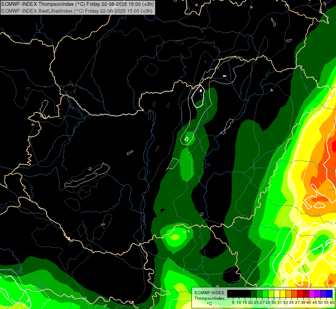336x309 pixels.
Task: Click the legend value 60
Action: click(332, 302)
